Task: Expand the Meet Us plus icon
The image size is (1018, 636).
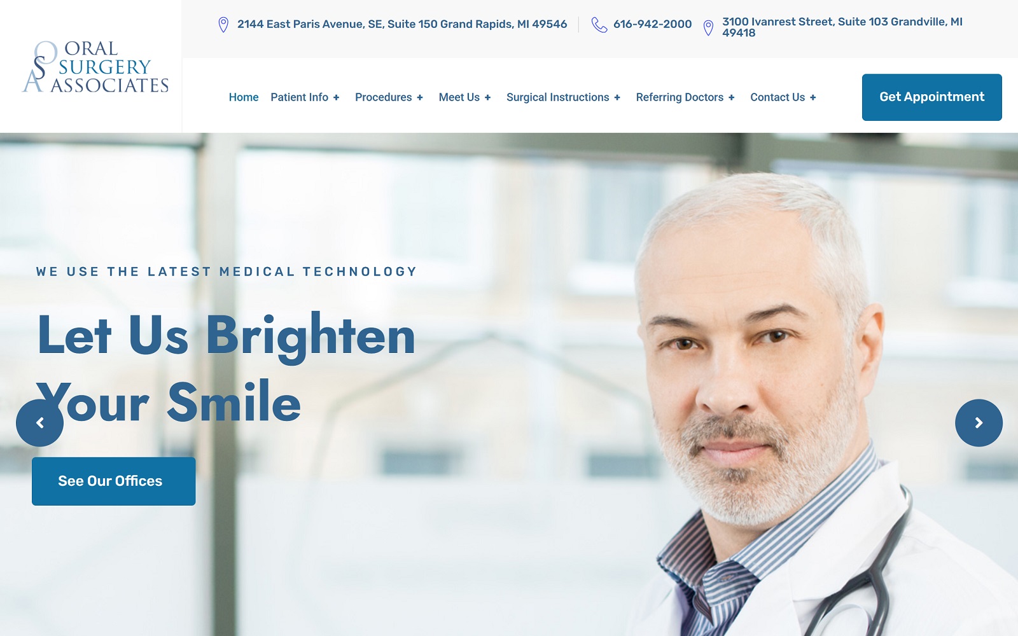Action: [x=487, y=97]
